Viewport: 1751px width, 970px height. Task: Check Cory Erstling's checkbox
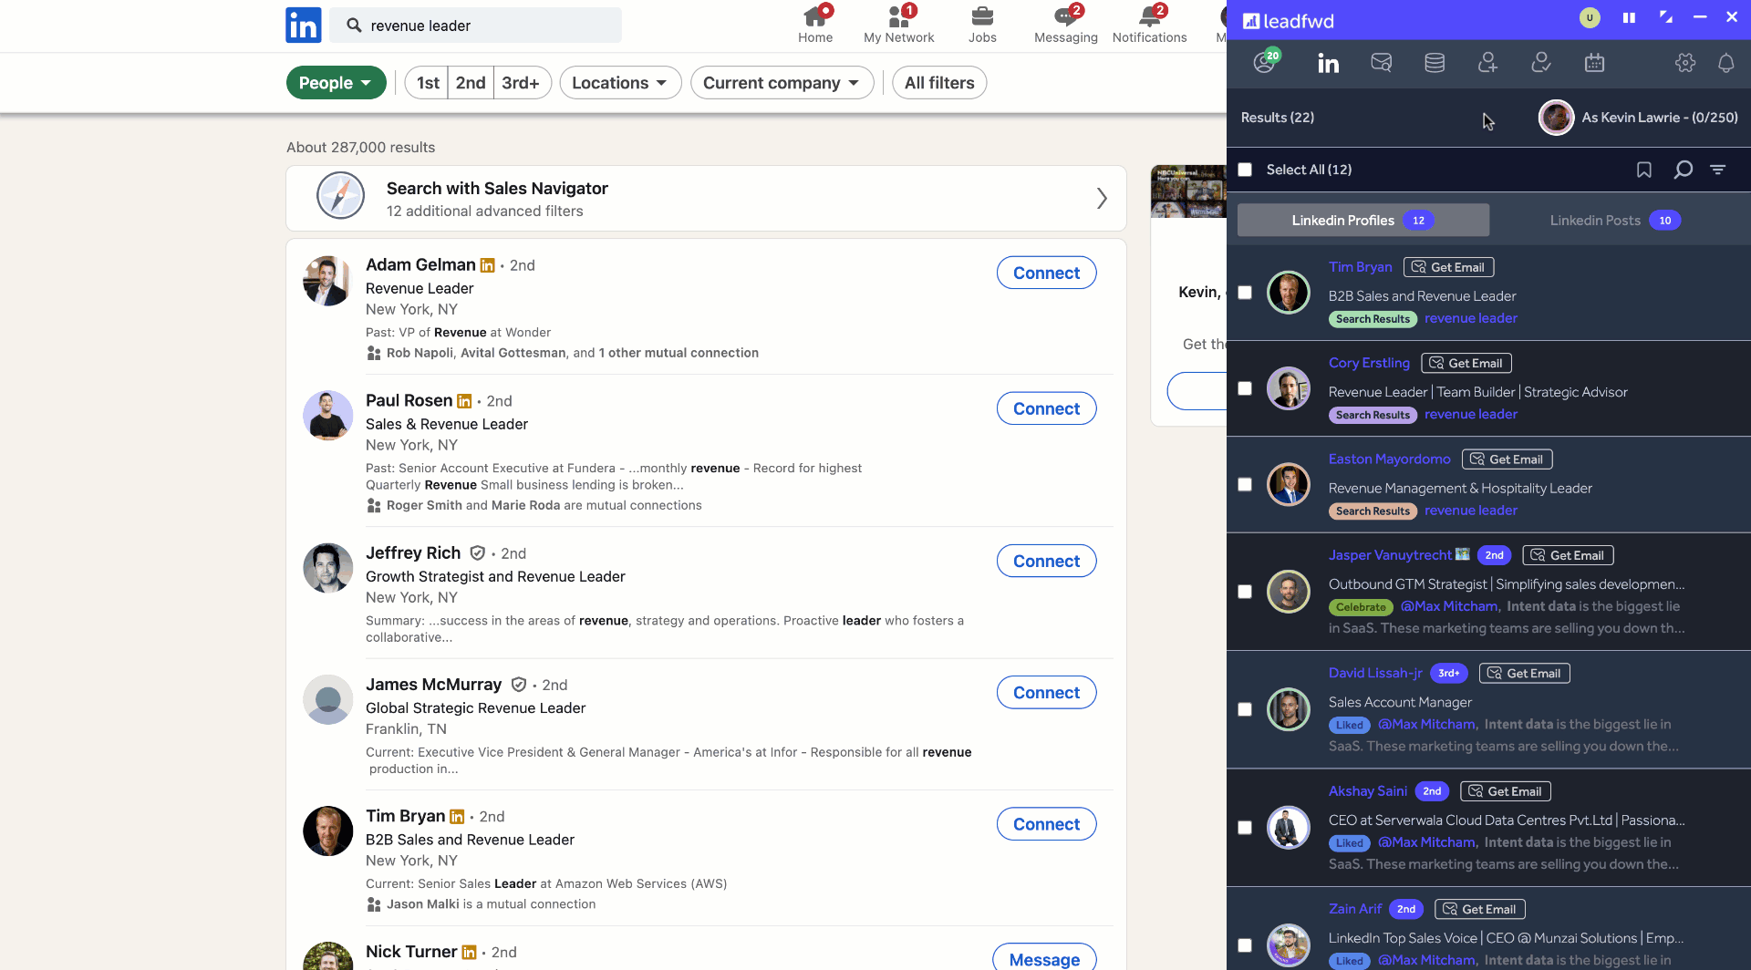(x=1245, y=388)
